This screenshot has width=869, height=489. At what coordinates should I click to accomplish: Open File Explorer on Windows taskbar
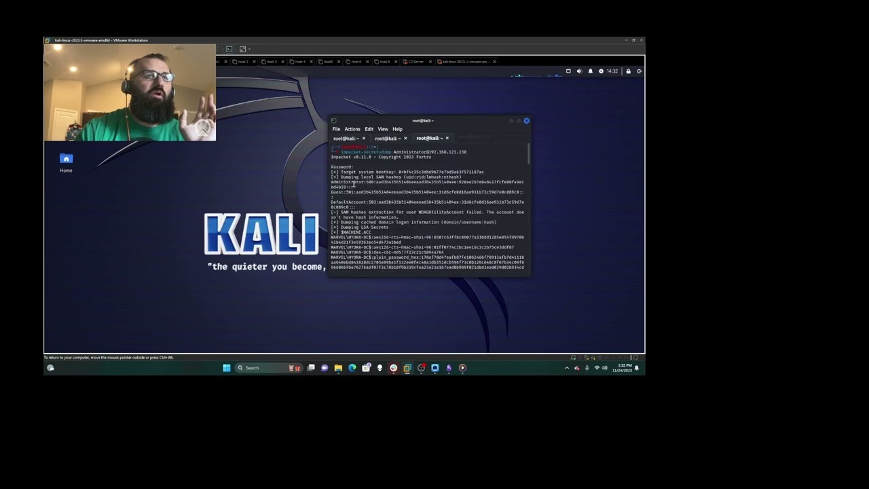338,367
